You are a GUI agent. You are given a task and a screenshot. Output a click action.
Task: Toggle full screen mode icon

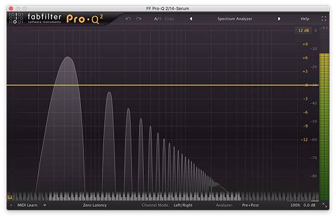pyautogui.click(x=324, y=18)
